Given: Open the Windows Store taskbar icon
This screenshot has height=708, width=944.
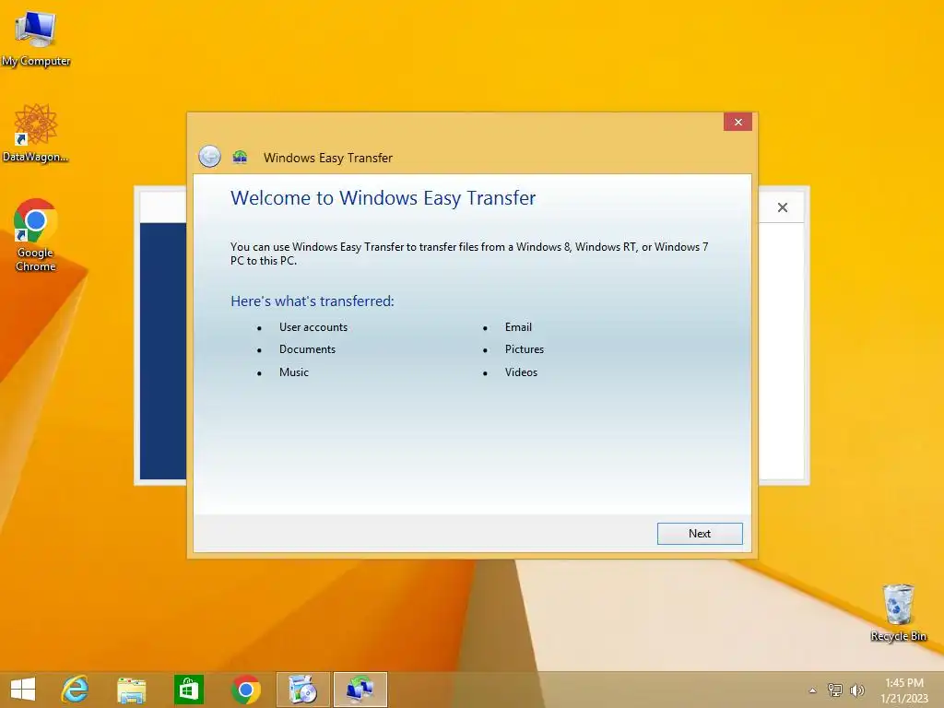Looking at the screenshot, I should (188, 690).
